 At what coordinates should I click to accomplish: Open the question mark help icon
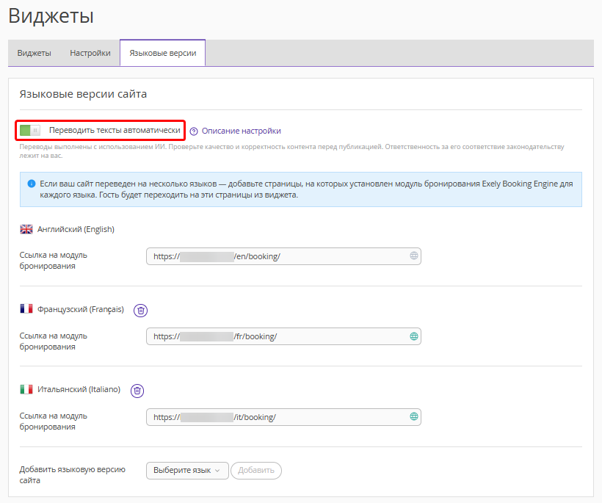(194, 131)
